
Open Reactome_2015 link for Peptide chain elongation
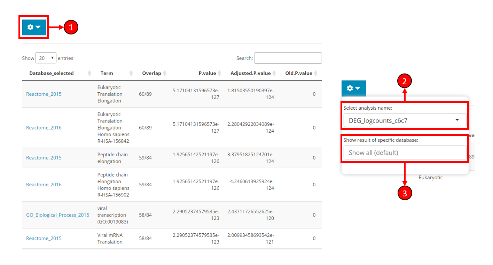(x=44, y=158)
